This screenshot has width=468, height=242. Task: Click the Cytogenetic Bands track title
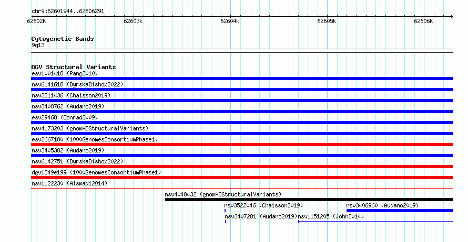(63, 39)
